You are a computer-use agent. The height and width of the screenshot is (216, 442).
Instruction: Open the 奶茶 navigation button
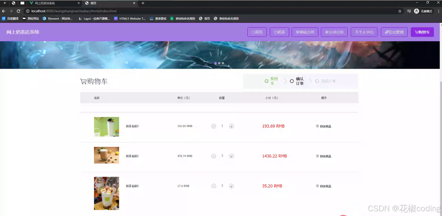279,32
